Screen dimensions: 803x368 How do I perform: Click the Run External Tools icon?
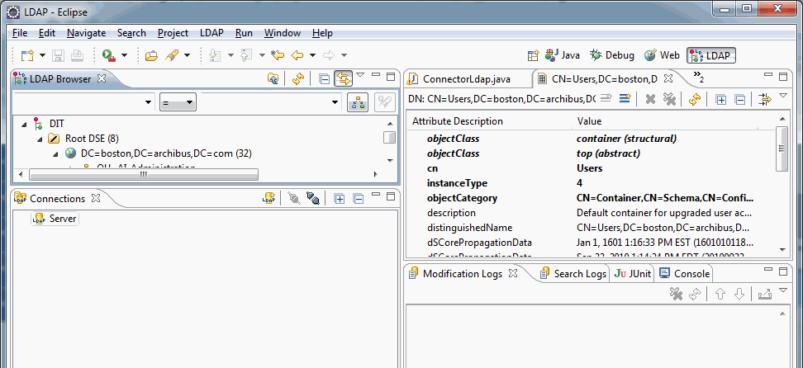click(x=108, y=55)
